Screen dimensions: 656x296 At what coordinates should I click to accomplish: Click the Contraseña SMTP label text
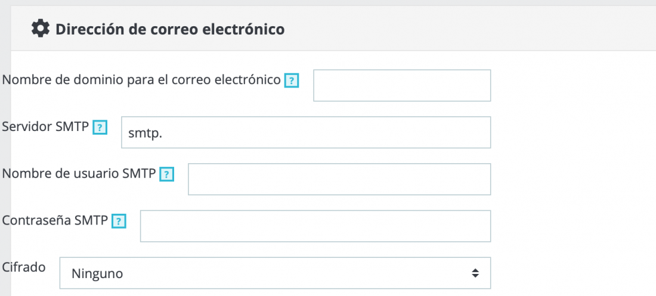click(55, 220)
